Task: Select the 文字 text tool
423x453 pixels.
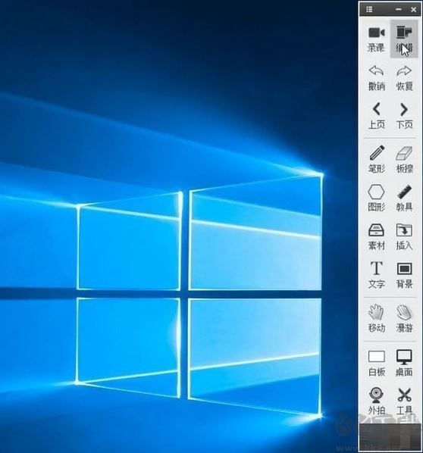Action: [x=376, y=275]
